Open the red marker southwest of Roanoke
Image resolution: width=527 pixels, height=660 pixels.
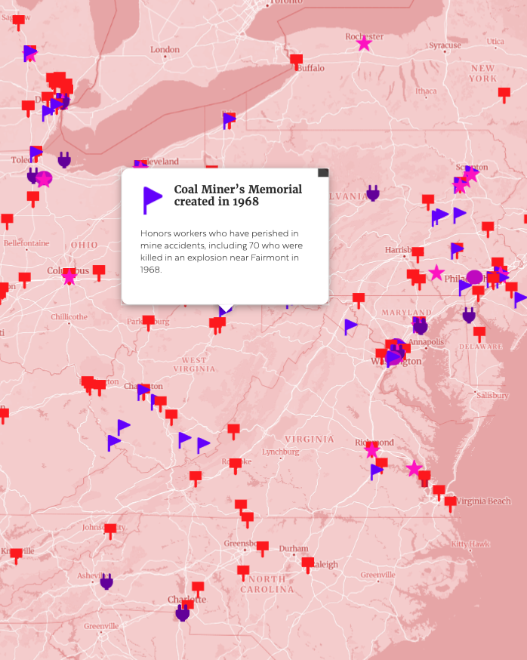point(196,479)
